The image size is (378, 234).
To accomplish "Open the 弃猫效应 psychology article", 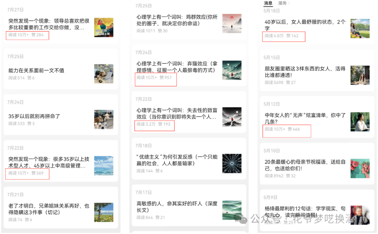I will click(177, 67).
